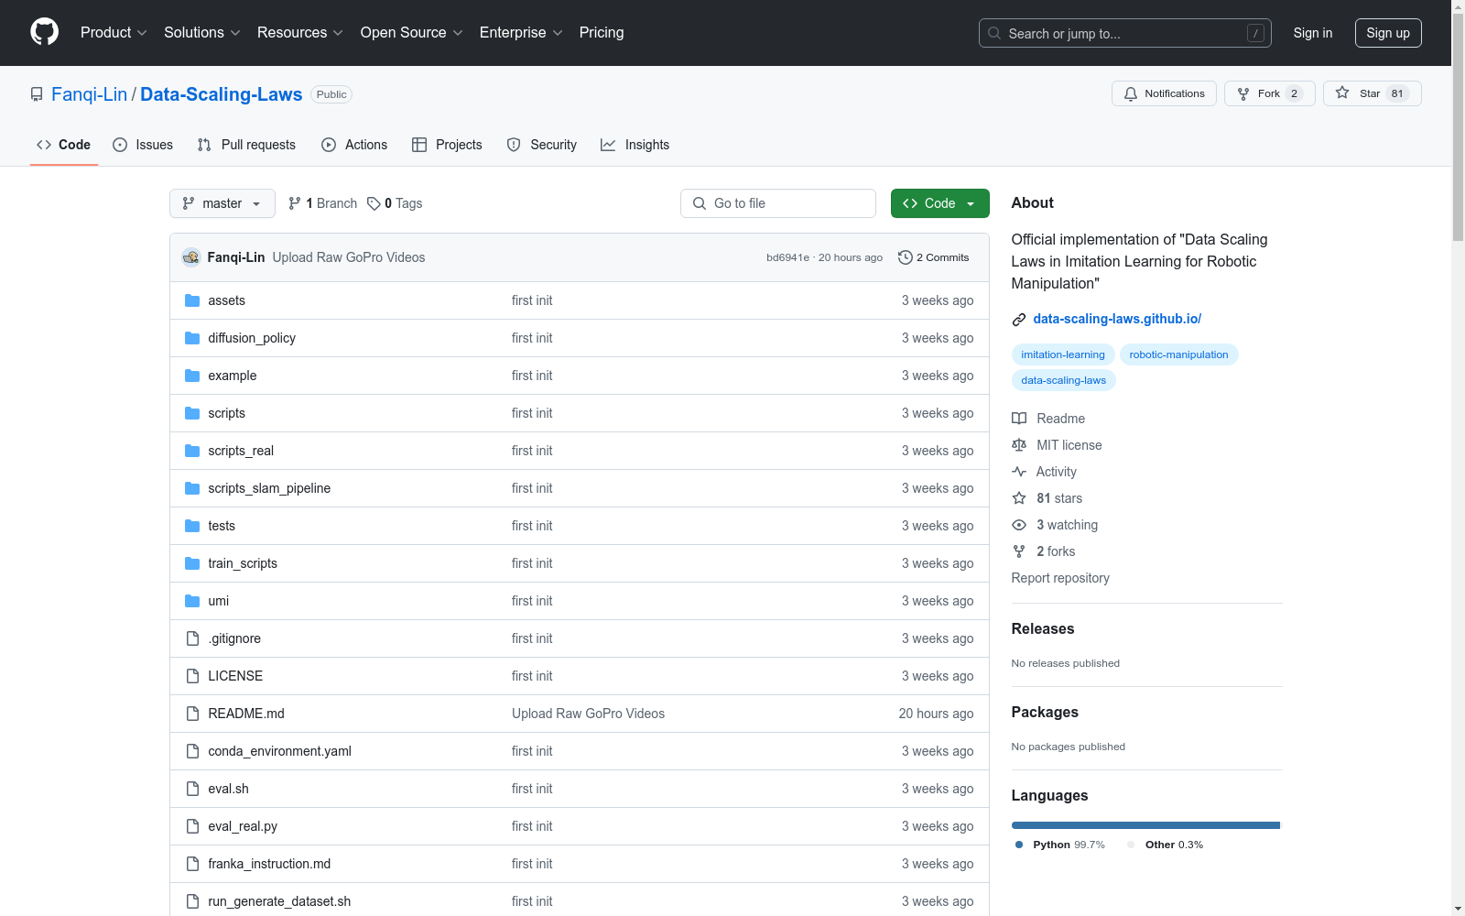1465x916 pixels.
Task: Select the imitation-learning topic tag
Action: 1062,354
